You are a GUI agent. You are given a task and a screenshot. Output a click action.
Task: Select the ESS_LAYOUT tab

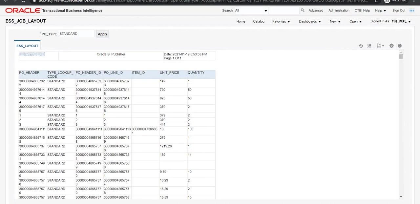click(27, 46)
